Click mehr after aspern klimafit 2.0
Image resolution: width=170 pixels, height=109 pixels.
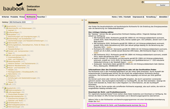point(130,62)
